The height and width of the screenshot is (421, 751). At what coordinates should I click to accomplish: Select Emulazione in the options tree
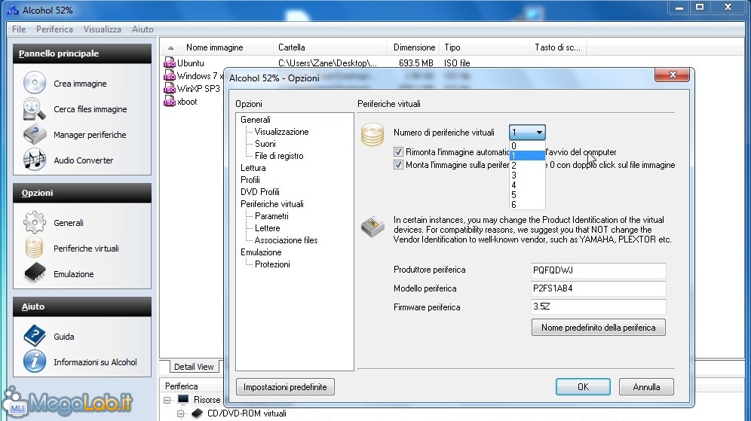point(261,252)
